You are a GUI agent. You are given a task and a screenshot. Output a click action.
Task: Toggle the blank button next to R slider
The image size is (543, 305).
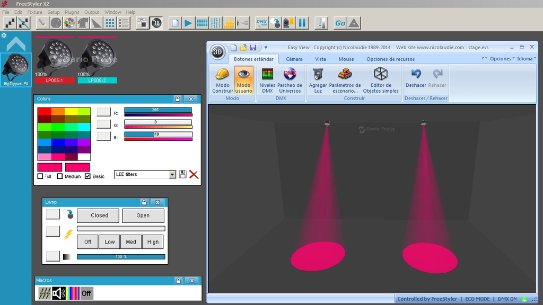coord(103,112)
